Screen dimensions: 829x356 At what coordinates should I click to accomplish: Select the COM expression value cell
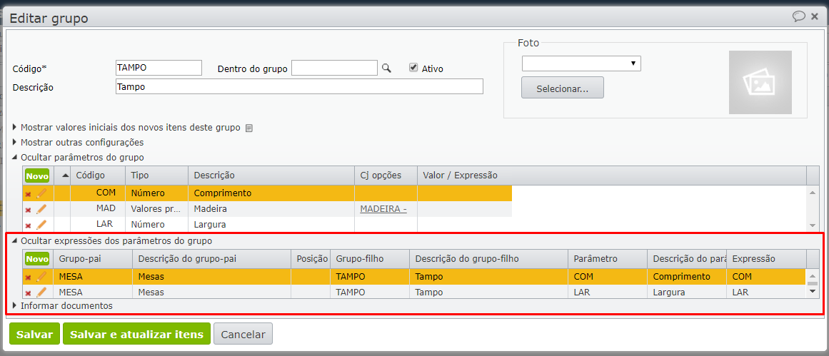click(x=766, y=276)
